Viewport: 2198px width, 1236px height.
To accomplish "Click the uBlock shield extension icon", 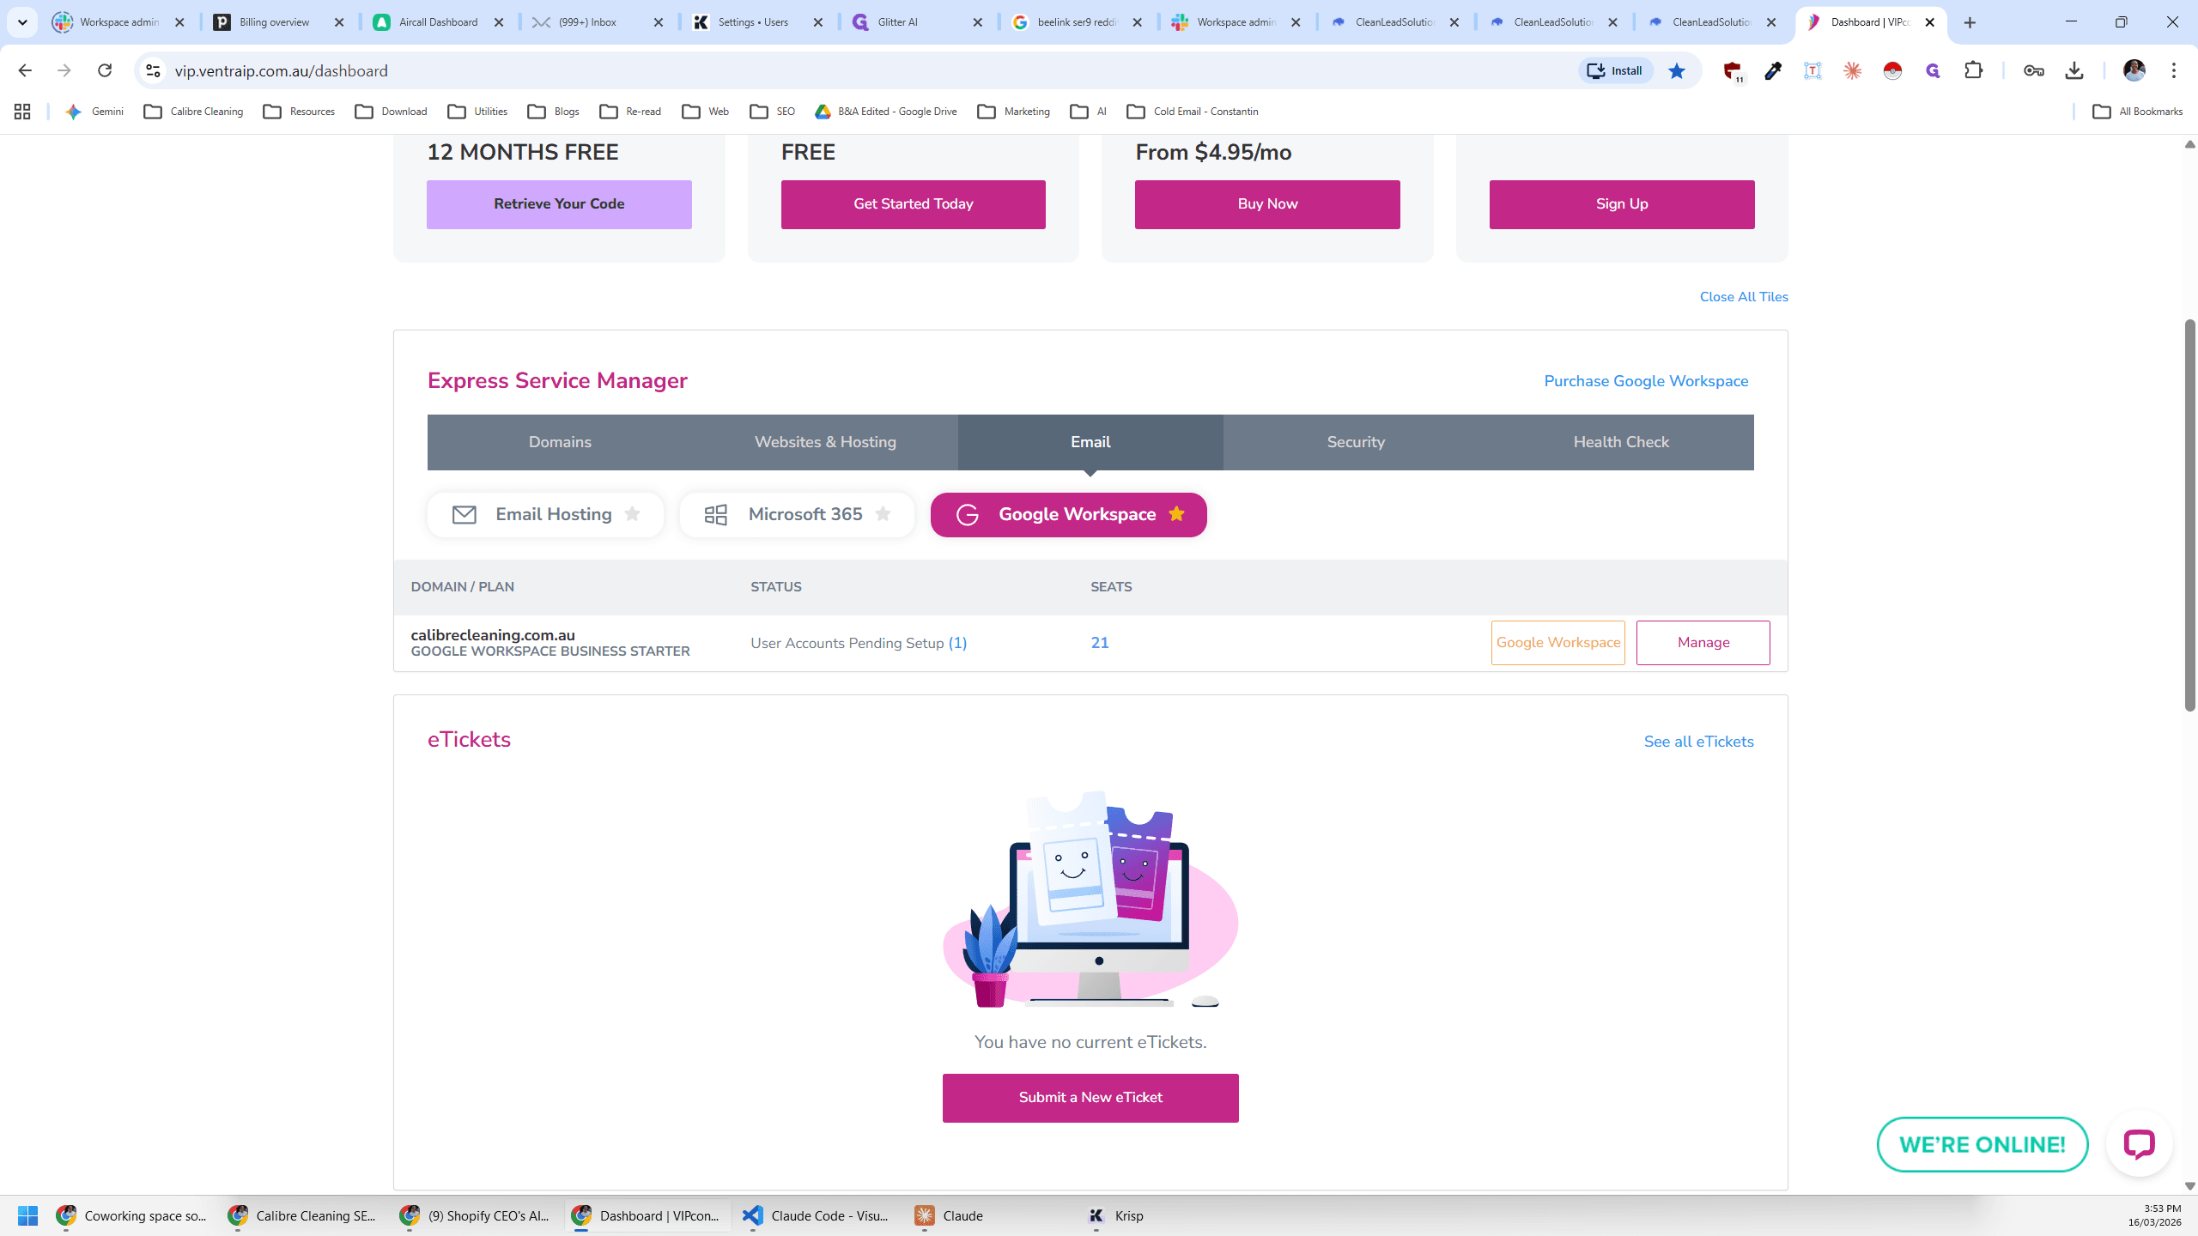I will (1733, 71).
